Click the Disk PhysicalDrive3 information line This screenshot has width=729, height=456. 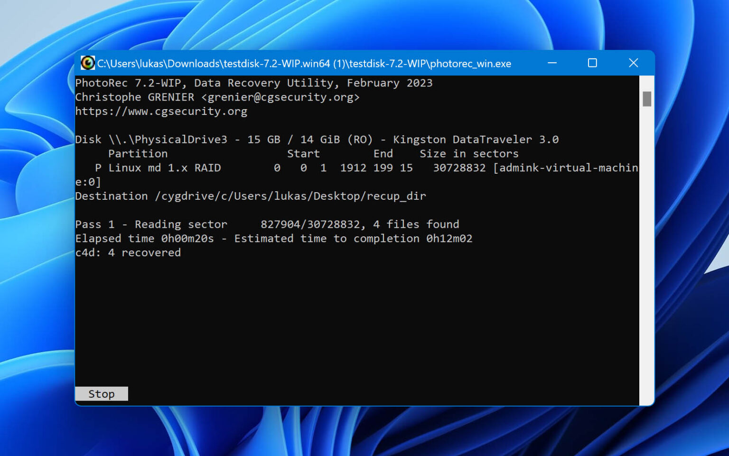click(x=317, y=139)
